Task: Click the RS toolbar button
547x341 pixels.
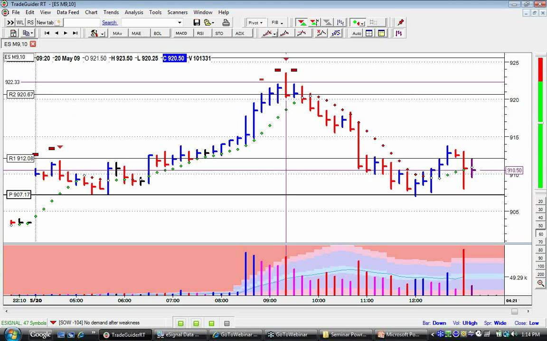Action: (x=30, y=23)
